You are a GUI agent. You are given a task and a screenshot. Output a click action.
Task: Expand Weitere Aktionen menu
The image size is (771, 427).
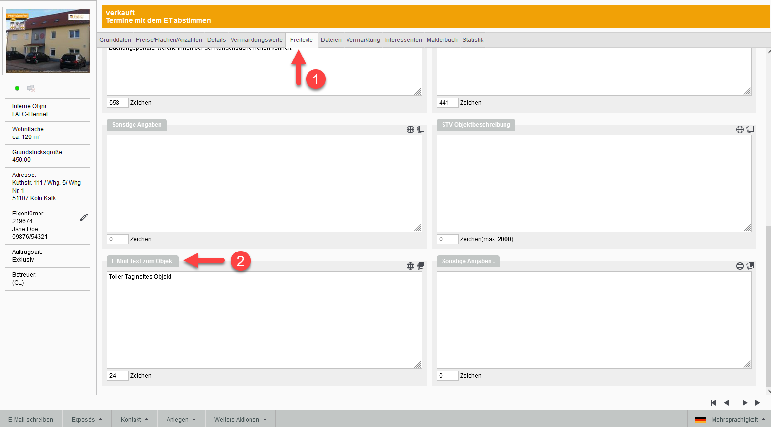click(x=240, y=420)
